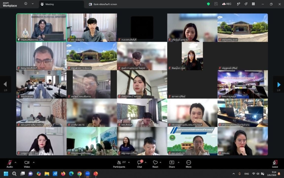Select tile of man in white shirt with fan
Image resolution: width=284 pixels, height=178 pixels.
point(92,28)
